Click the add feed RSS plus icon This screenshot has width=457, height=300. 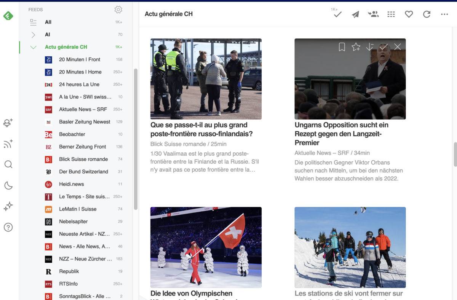[x=8, y=144]
